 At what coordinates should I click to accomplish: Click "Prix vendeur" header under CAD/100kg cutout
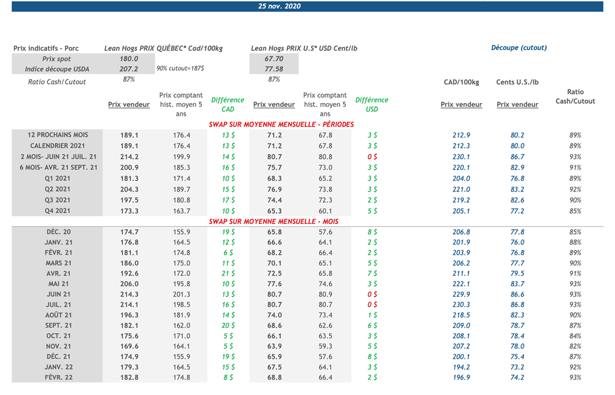pos(461,104)
